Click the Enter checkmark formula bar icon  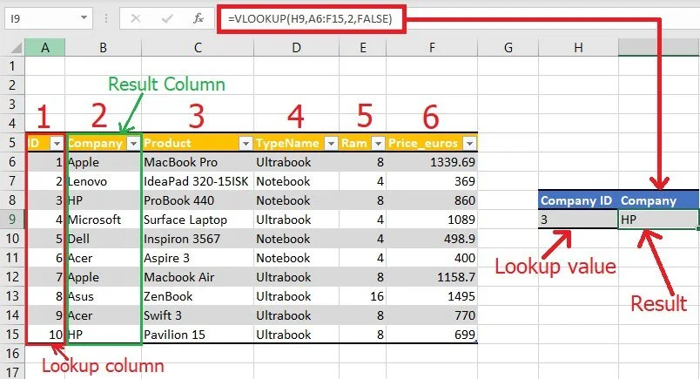(x=167, y=18)
